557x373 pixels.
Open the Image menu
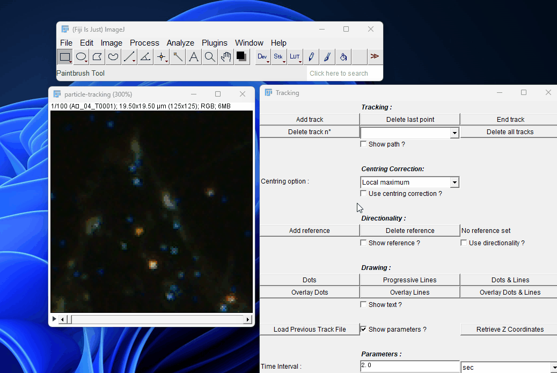coord(111,43)
